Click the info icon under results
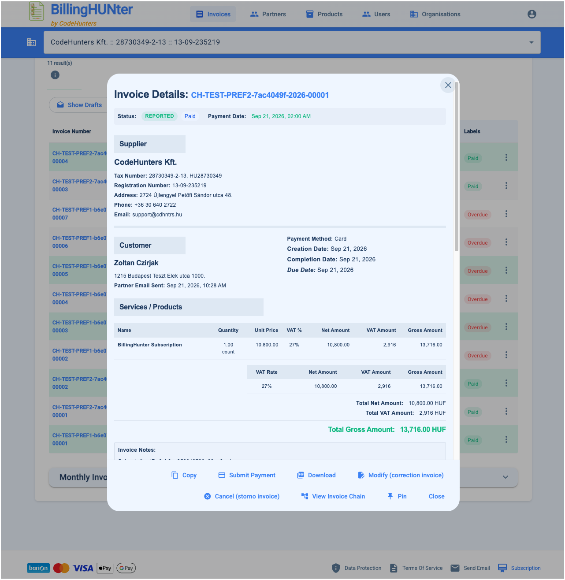This screenshot has width=565, height=580. click(55, 75)
